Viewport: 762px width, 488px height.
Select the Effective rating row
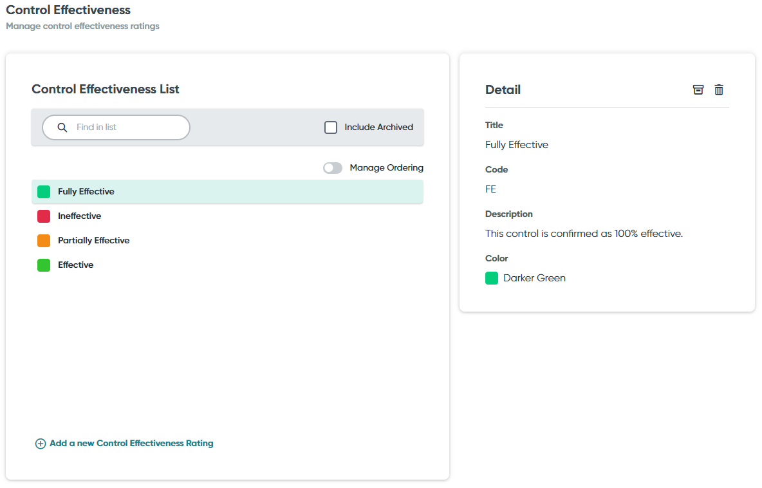pos(227,265)
